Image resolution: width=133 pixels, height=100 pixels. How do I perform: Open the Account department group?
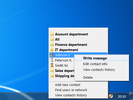coord(78,34)
